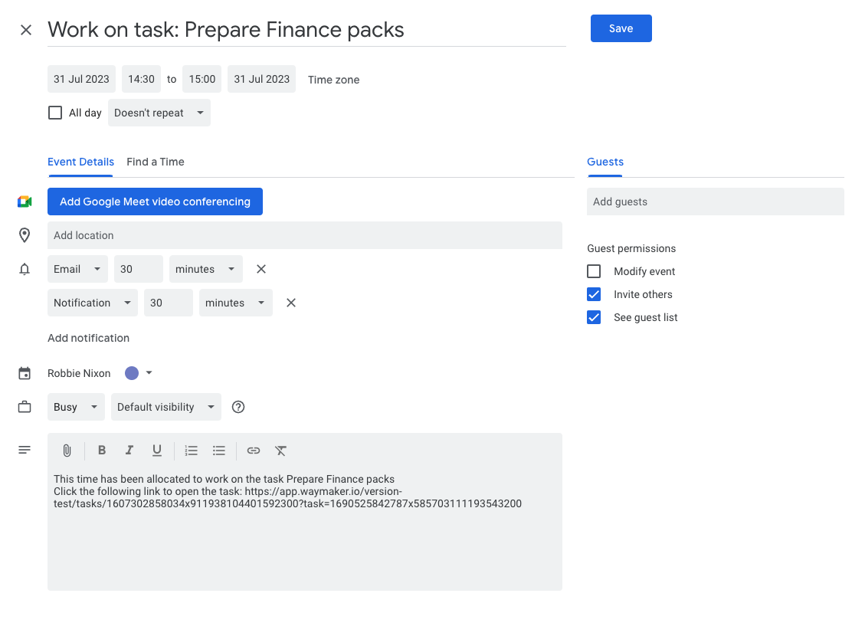852x626 pixels.
Task: Pick the end date 31 Jul 2023
Action: tap(262, 80)
